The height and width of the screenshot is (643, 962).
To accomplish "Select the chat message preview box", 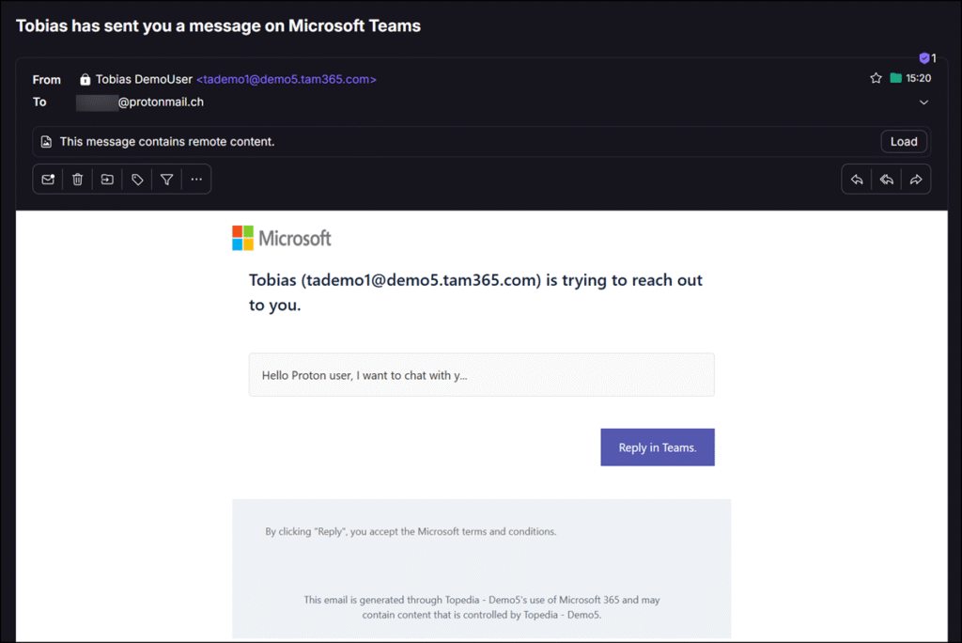I will (481, 374).
